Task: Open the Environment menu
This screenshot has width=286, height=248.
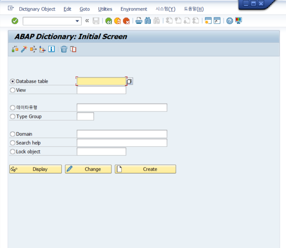Action: coord(134,9)
